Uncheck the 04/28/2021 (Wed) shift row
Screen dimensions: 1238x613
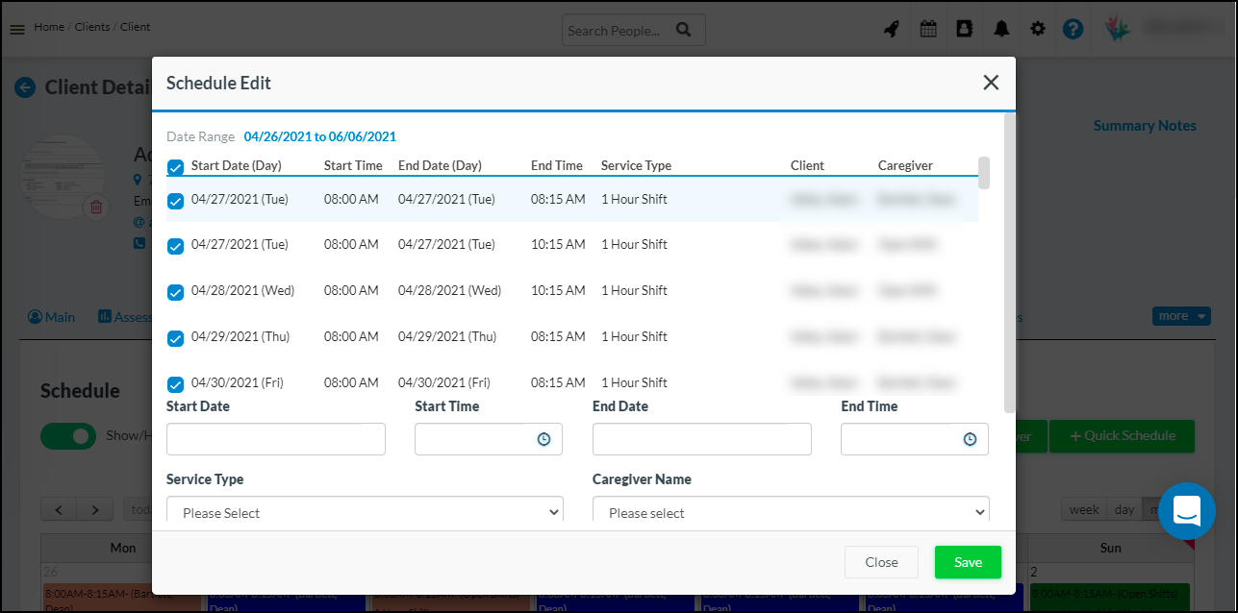[175, 292]
